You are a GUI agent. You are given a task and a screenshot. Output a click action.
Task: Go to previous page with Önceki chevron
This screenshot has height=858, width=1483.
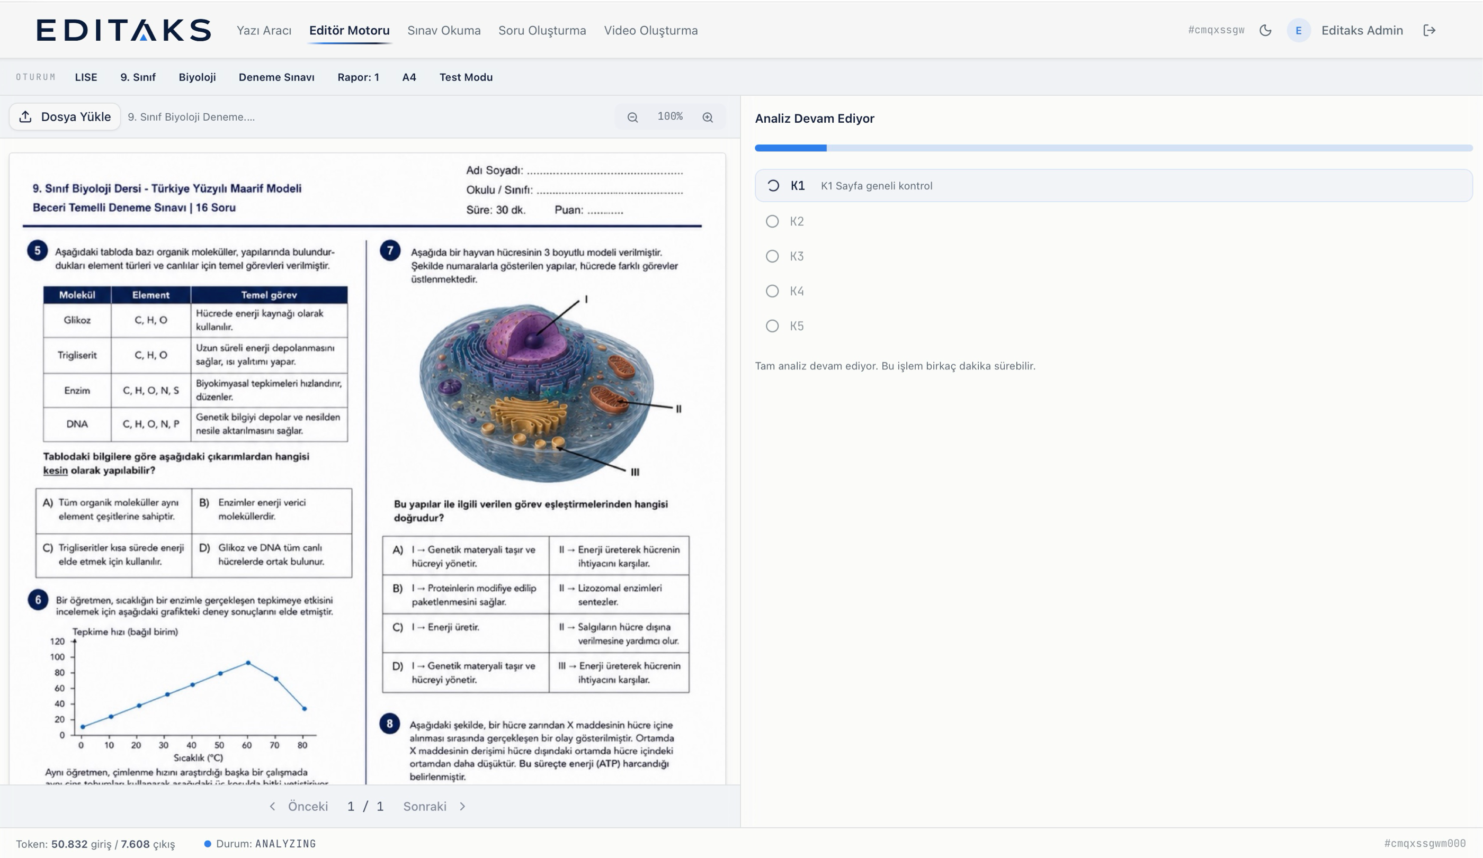coord(272,806)
